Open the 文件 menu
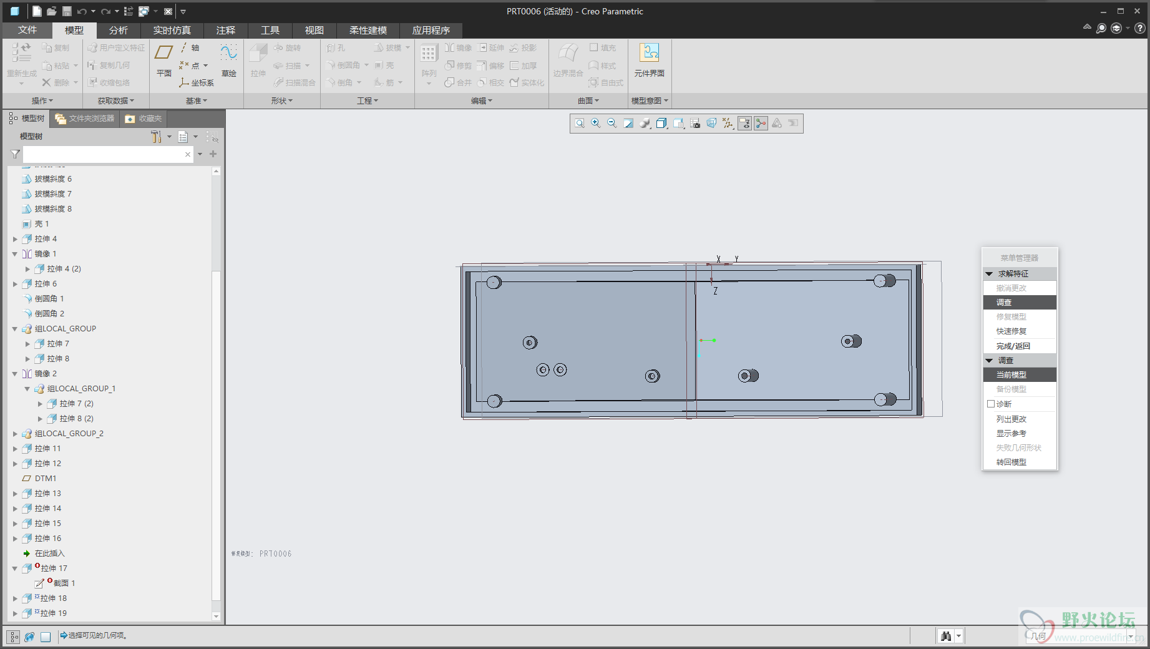This screenshot has width=1150, height=649. 27,30
